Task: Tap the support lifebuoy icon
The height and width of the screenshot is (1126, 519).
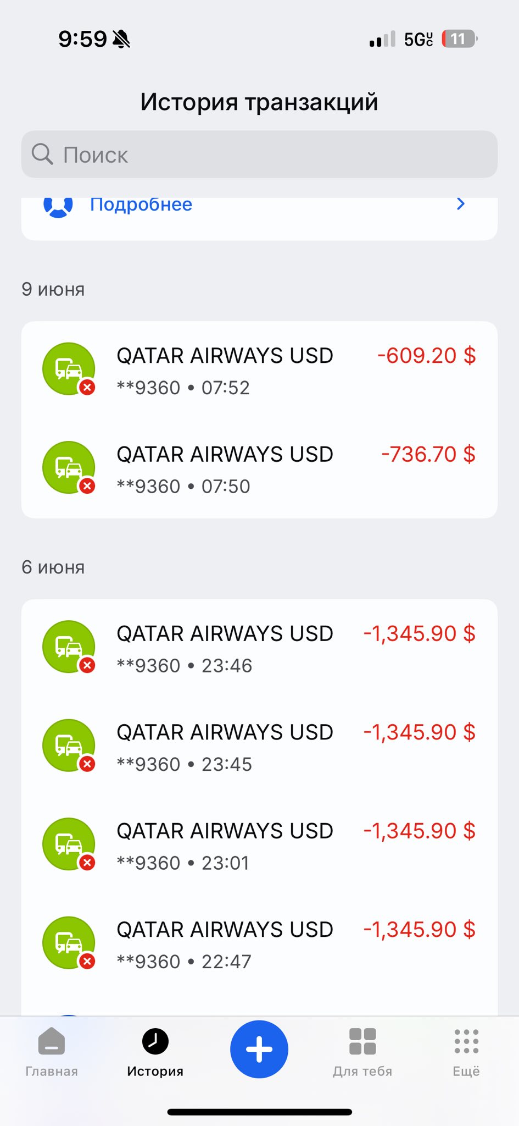Action: click(58, 207)
